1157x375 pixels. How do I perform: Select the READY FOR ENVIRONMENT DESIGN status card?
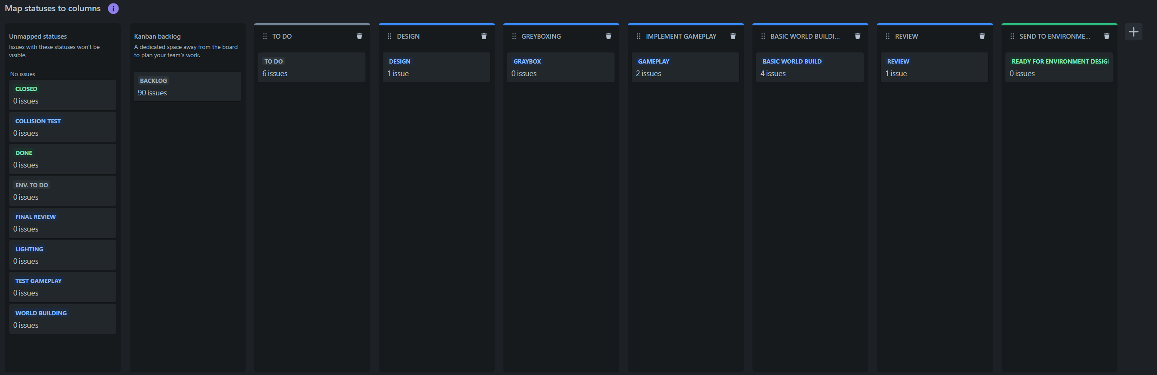click(1059, 67)
